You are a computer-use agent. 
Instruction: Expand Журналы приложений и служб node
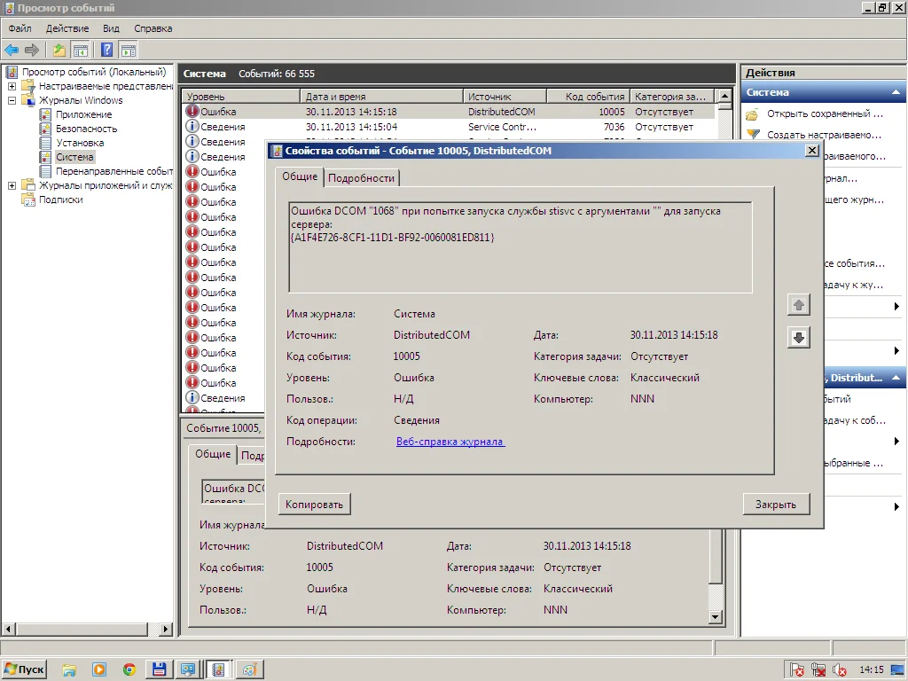click(x=12, y=185)
